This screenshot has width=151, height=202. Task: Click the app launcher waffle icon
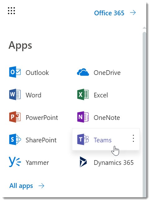(x=11, y=11)
